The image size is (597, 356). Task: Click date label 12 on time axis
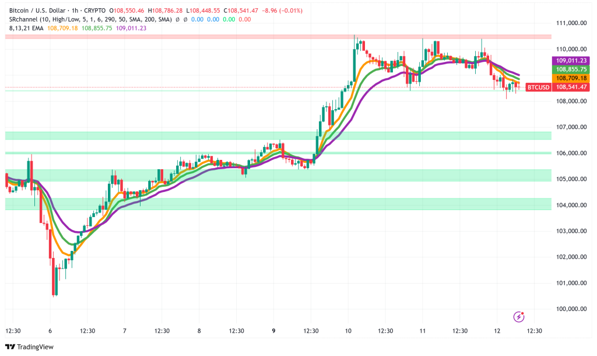(x=497, y=331)
